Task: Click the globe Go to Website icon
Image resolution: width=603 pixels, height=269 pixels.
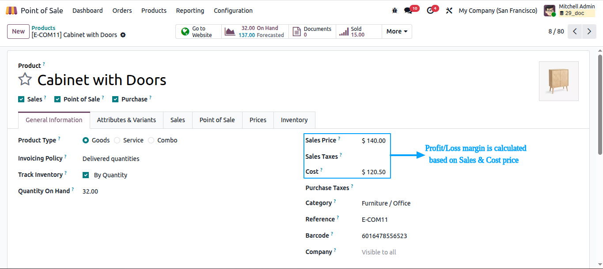Action: click(x=186, y=32)
